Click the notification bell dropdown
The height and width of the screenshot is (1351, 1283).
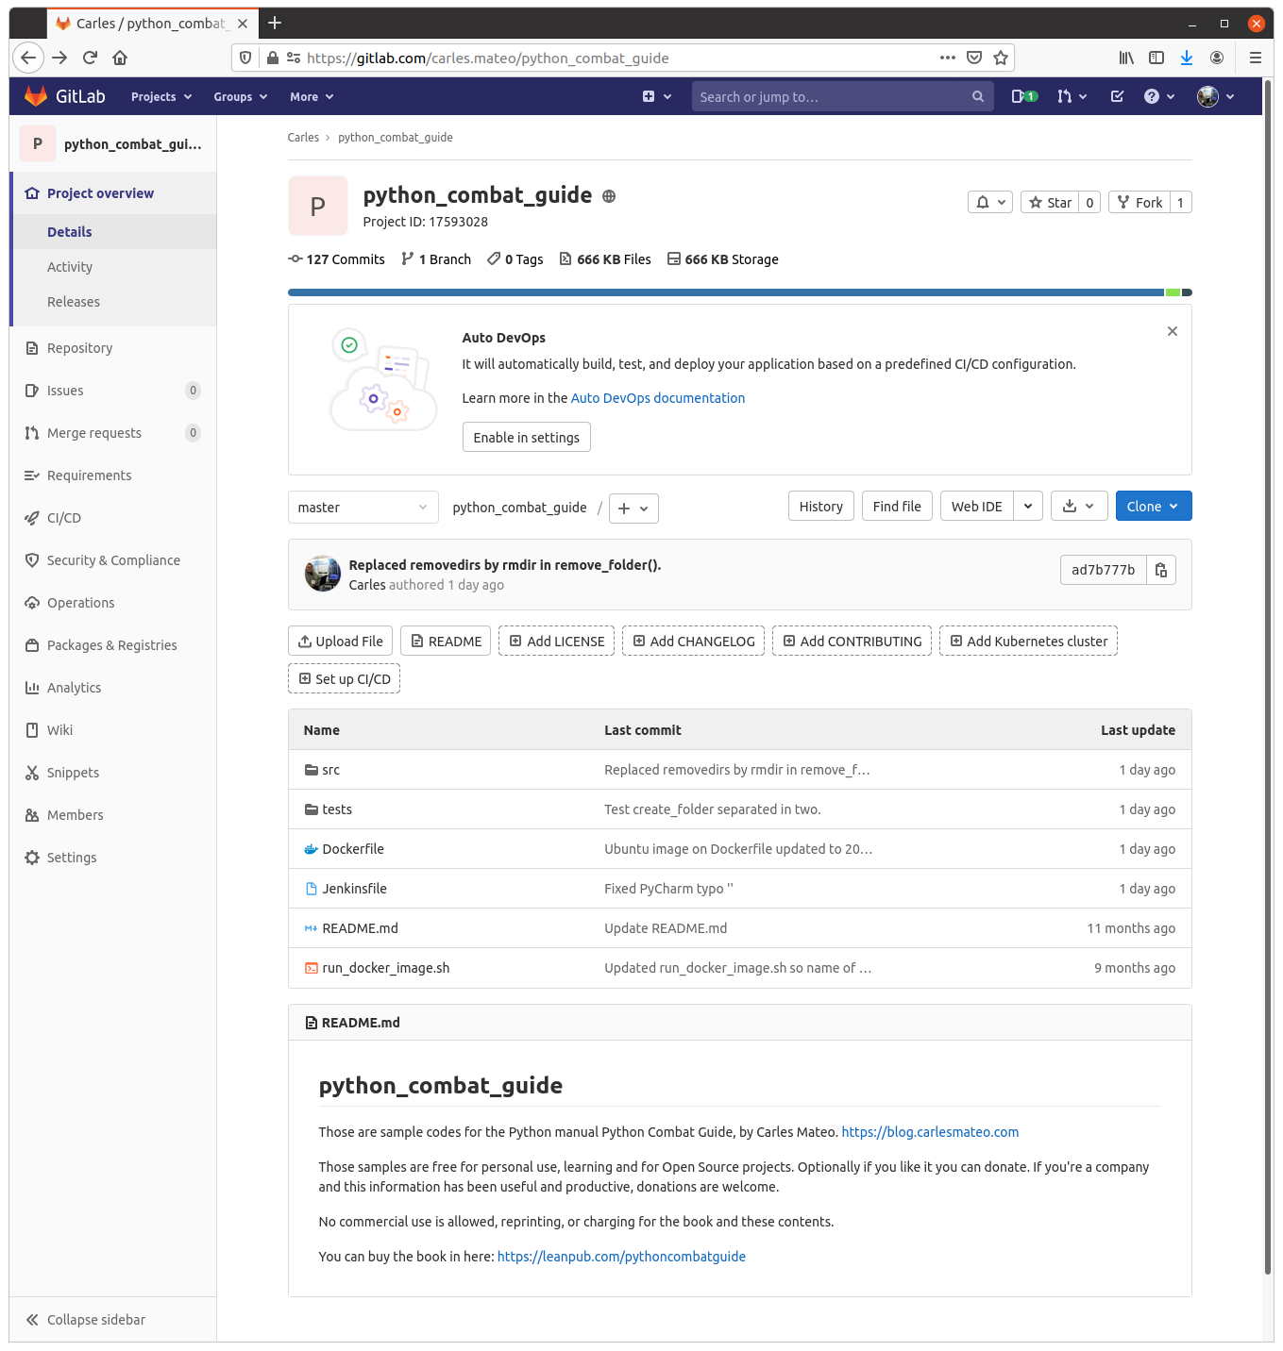click(990, 202)
